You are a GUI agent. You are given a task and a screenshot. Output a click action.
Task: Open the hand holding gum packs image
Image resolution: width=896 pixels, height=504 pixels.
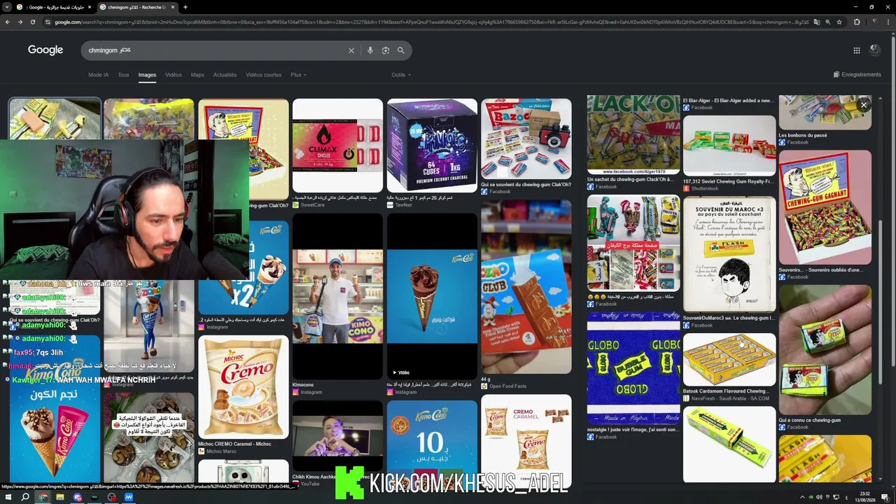pos(825,350)
